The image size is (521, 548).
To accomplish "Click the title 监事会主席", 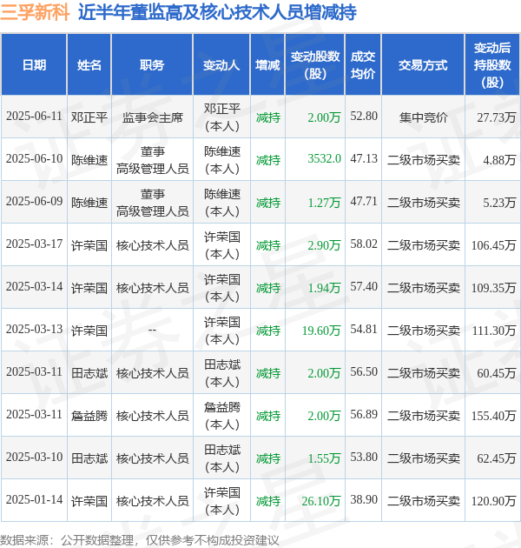I will tap(153, 117).
